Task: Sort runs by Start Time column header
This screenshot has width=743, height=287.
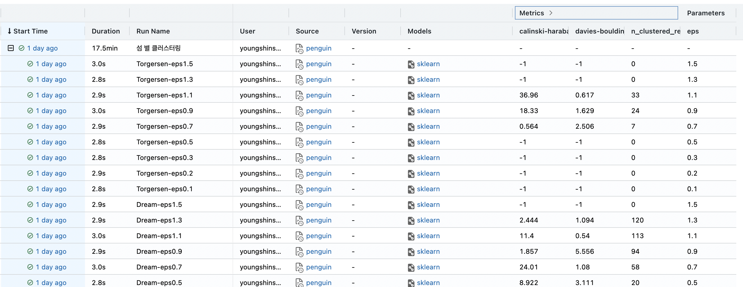Action: coord(30,31)
